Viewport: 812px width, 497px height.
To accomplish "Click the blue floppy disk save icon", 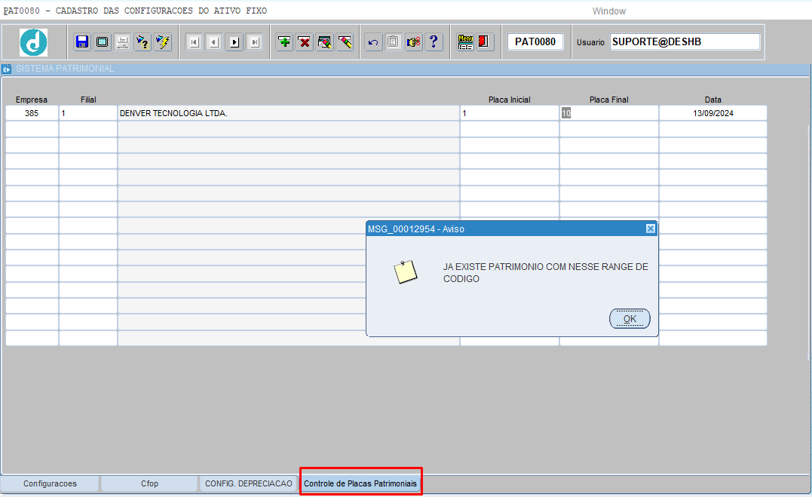I will pos(82,42).
